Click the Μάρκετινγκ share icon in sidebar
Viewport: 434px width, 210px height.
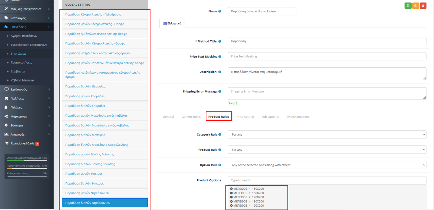point(6,116)
